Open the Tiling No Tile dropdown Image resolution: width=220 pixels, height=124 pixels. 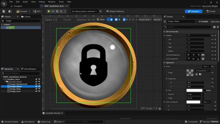[195, 98]
